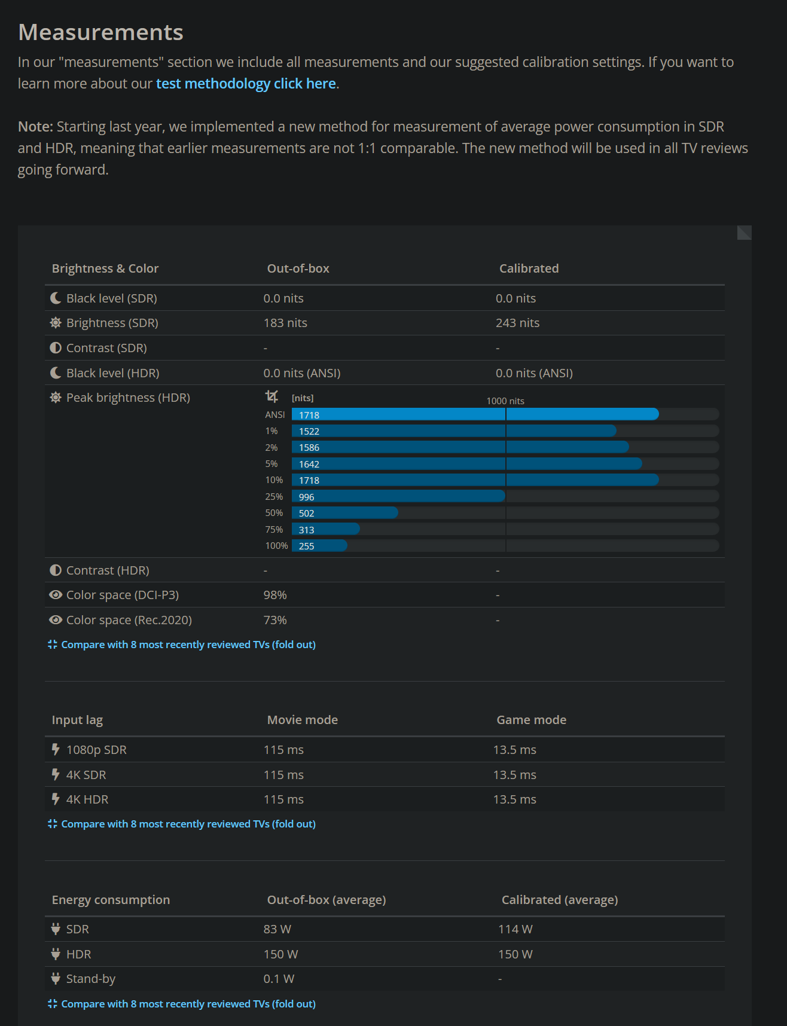Image resolution: width=787 pixels, height=1026 pixels.
Task: Click the Calibrated column header in Brightness table
Action: (529, 268)
